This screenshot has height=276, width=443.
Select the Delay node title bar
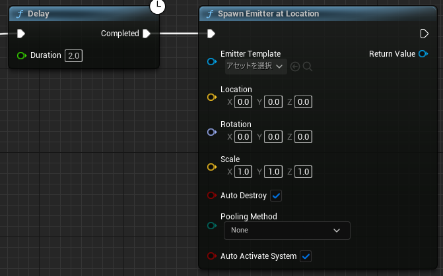84,14
